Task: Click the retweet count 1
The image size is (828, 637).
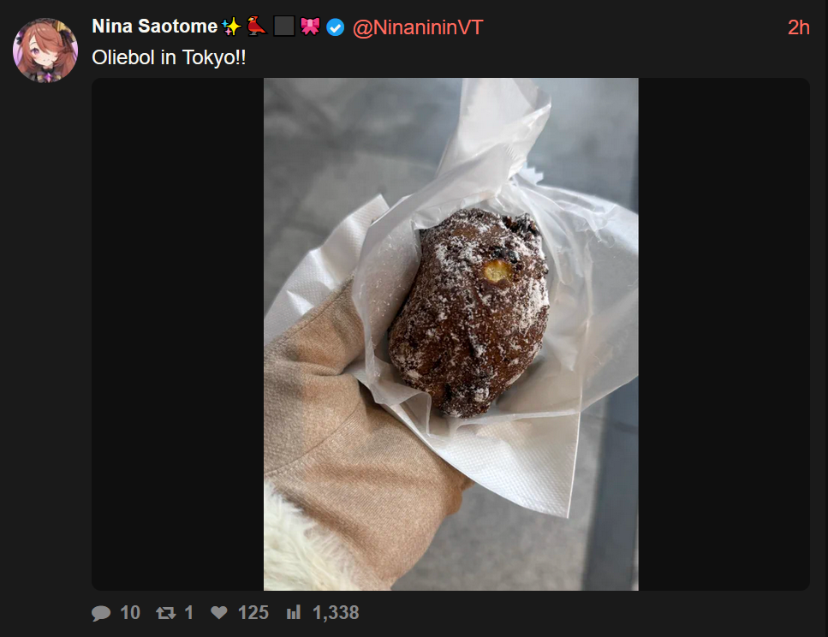Action: tap(188, 613)
